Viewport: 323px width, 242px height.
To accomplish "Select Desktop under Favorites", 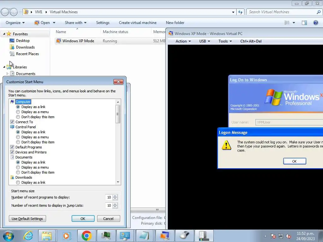I will [23, 41].
